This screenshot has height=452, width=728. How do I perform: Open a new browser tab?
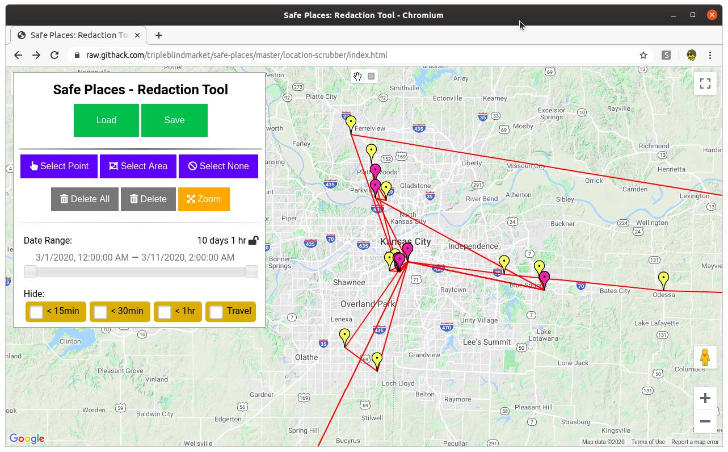click(159, 35)
